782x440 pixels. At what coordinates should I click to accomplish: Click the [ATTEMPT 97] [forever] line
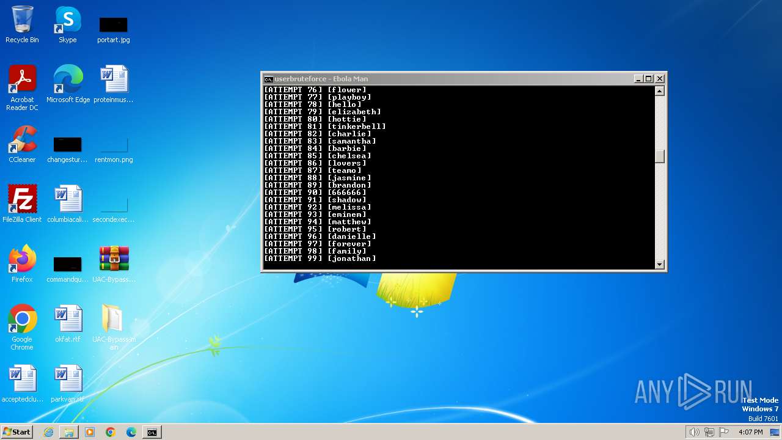click(318, 244)
